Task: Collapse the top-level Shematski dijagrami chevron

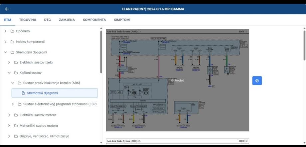Action: (5, 52)
